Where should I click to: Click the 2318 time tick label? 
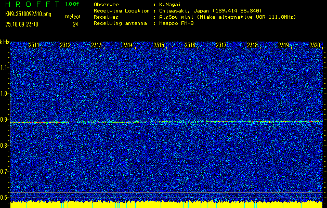[x=252, y=46]
